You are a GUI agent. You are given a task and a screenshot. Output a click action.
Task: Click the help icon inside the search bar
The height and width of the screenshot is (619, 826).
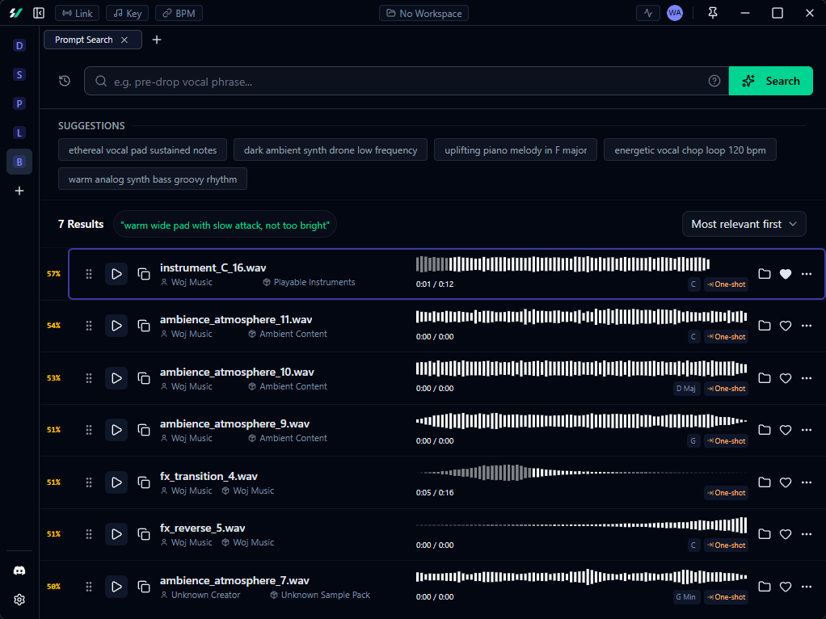tap(714, 81)
